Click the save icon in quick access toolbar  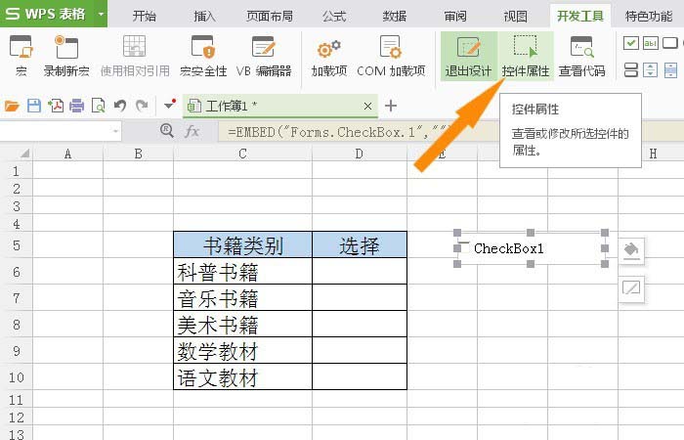tap(34, 106)
